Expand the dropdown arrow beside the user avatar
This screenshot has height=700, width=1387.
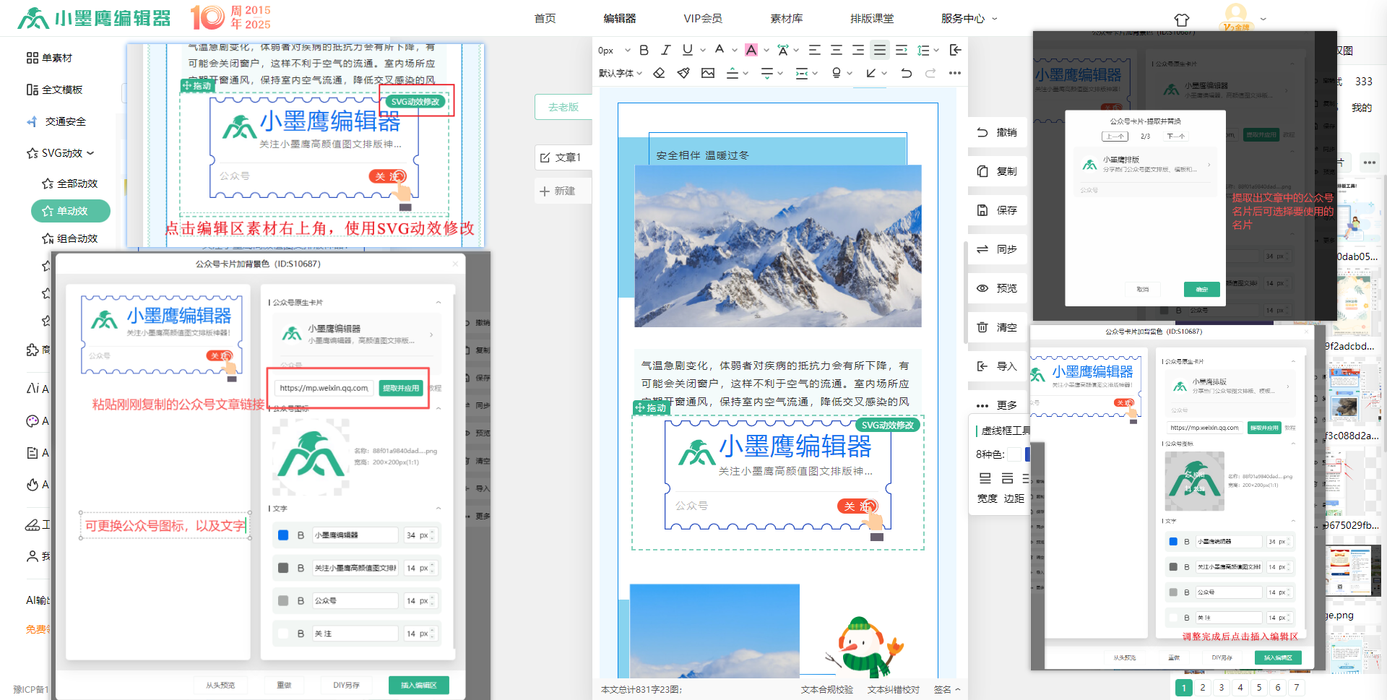(x=1263, y=19)
